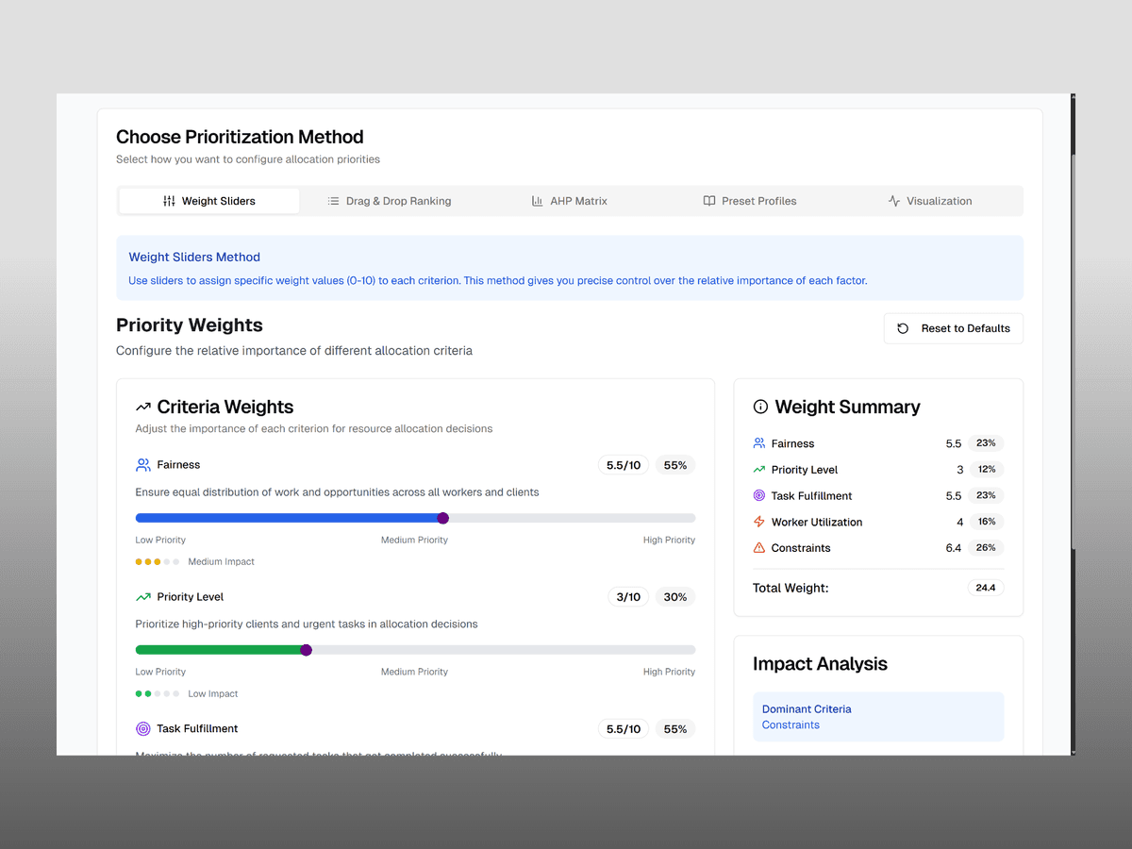Click the sliders icon on Weight Sliders tab
Image resolution: width=1132 pixels, height=849 pixels.
tap(169, 201)
